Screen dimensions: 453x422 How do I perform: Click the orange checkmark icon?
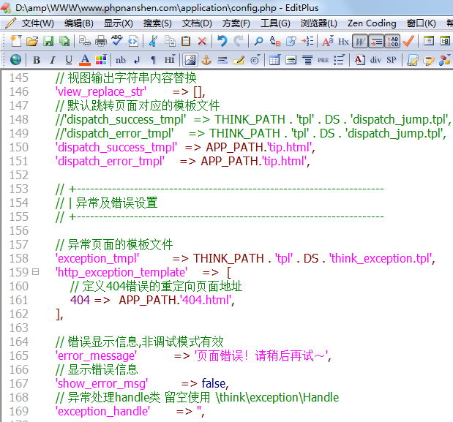(408, 41)
